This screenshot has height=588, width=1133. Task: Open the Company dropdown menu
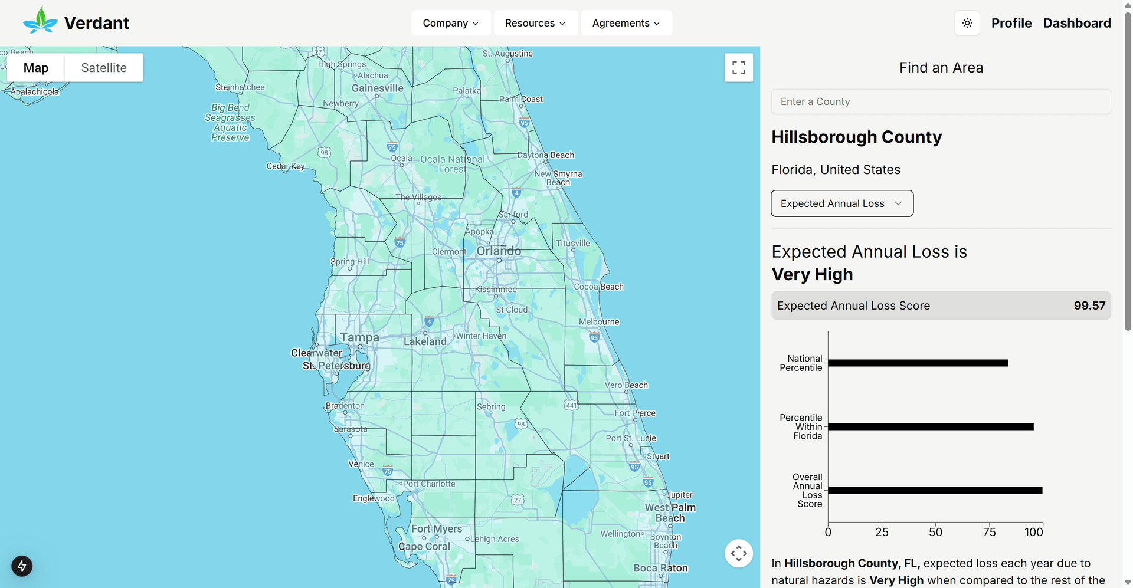(x=450, y=23)
